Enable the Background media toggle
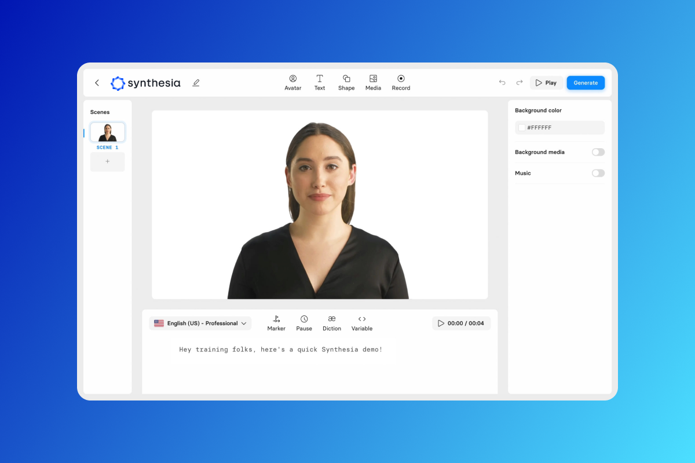695x463 pixels. click(x=598, y=152)
